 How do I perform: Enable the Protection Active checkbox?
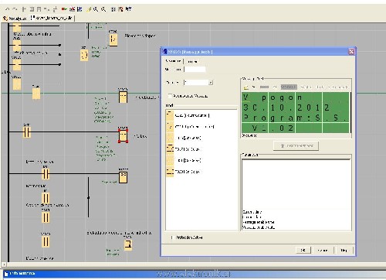[172, 237]
